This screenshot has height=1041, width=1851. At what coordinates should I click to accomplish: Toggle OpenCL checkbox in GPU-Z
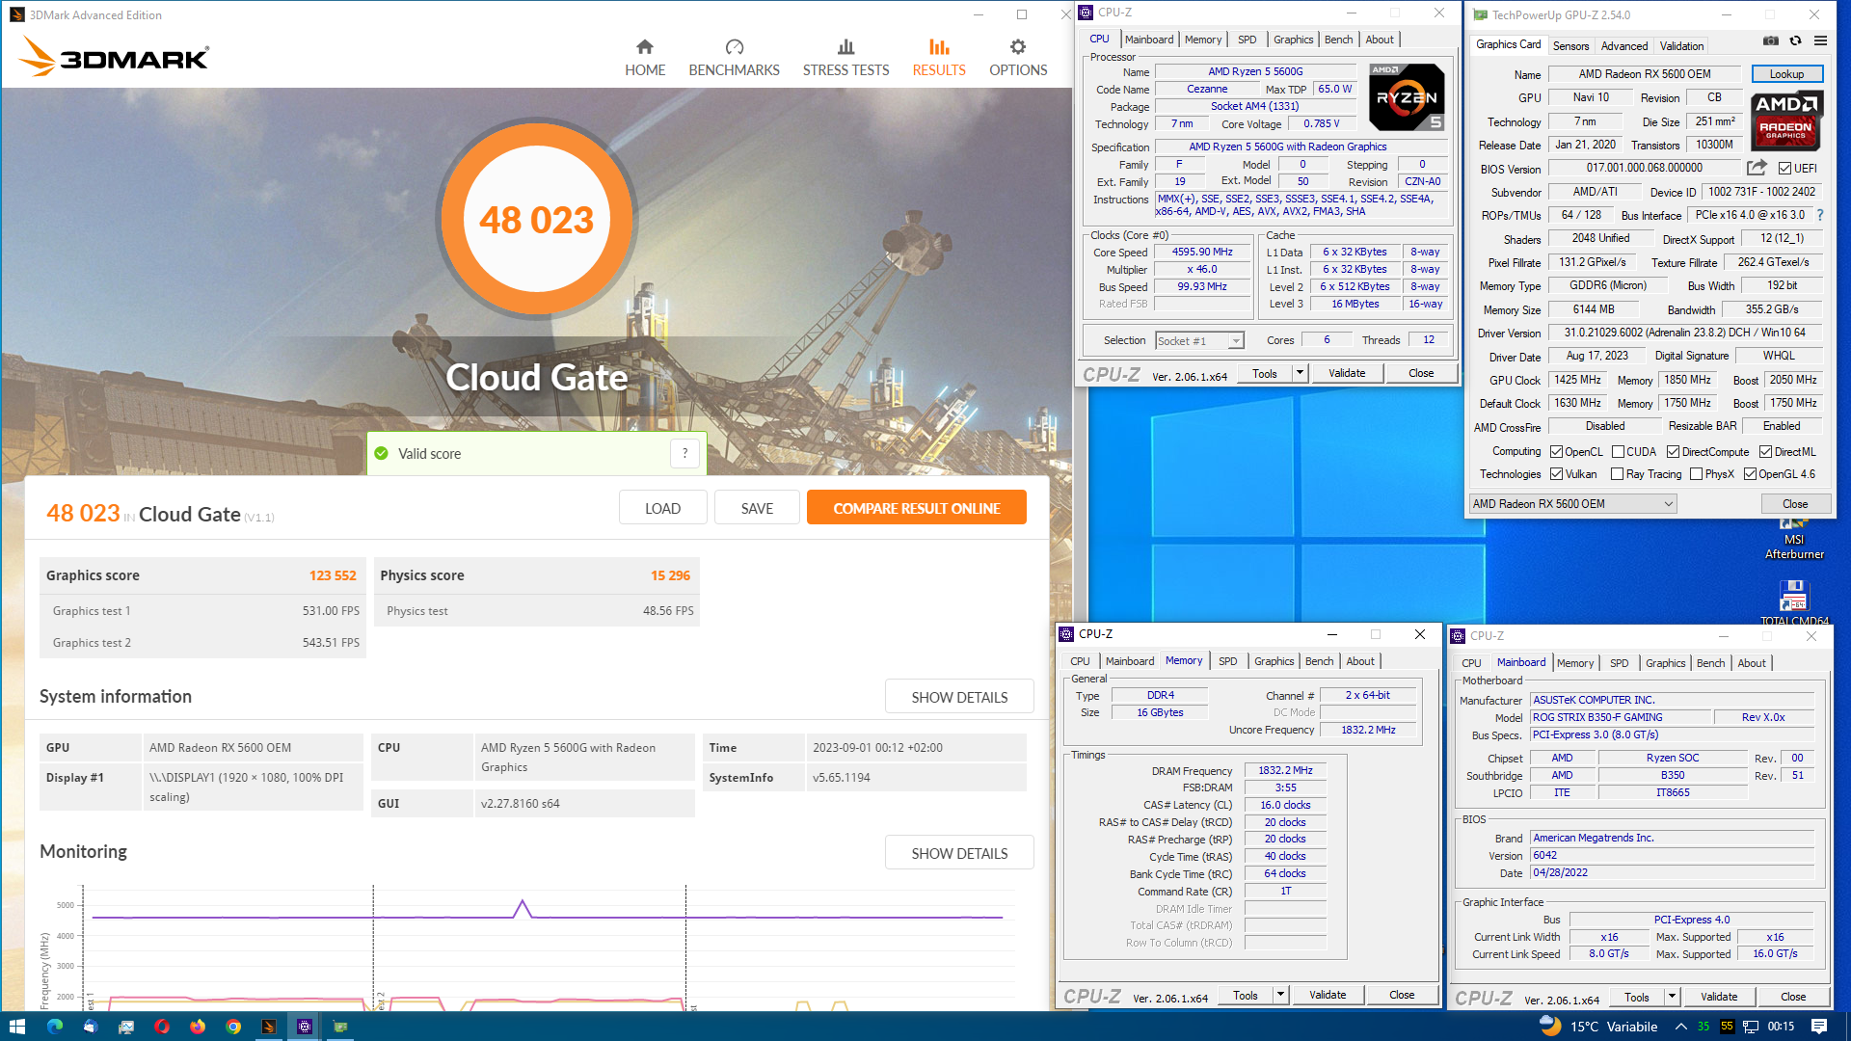point(1556,452)
